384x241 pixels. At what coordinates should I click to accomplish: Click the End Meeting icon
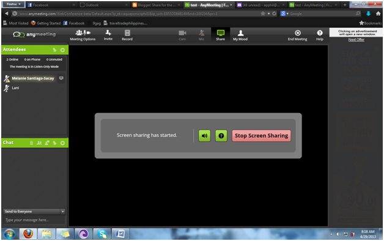(x=297, y=35)
